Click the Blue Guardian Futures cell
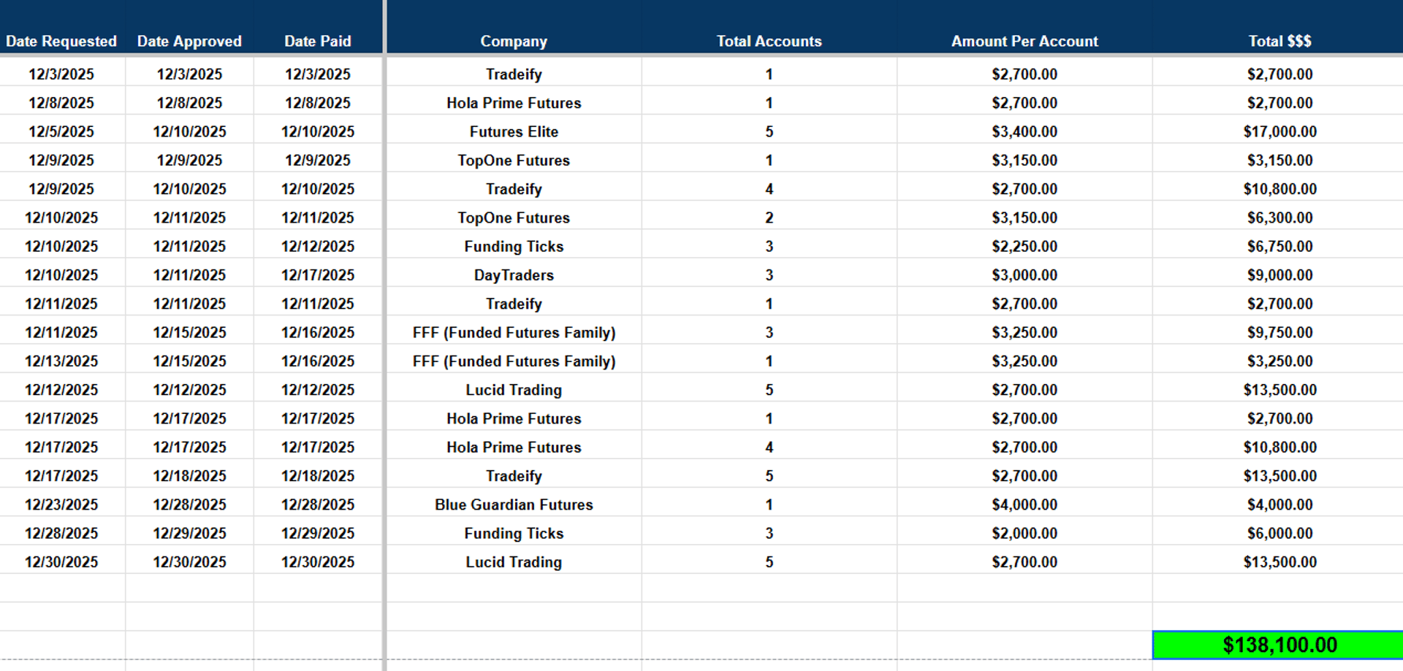The width and height of the screenshot is (1403, 671). tap(514, 505)
